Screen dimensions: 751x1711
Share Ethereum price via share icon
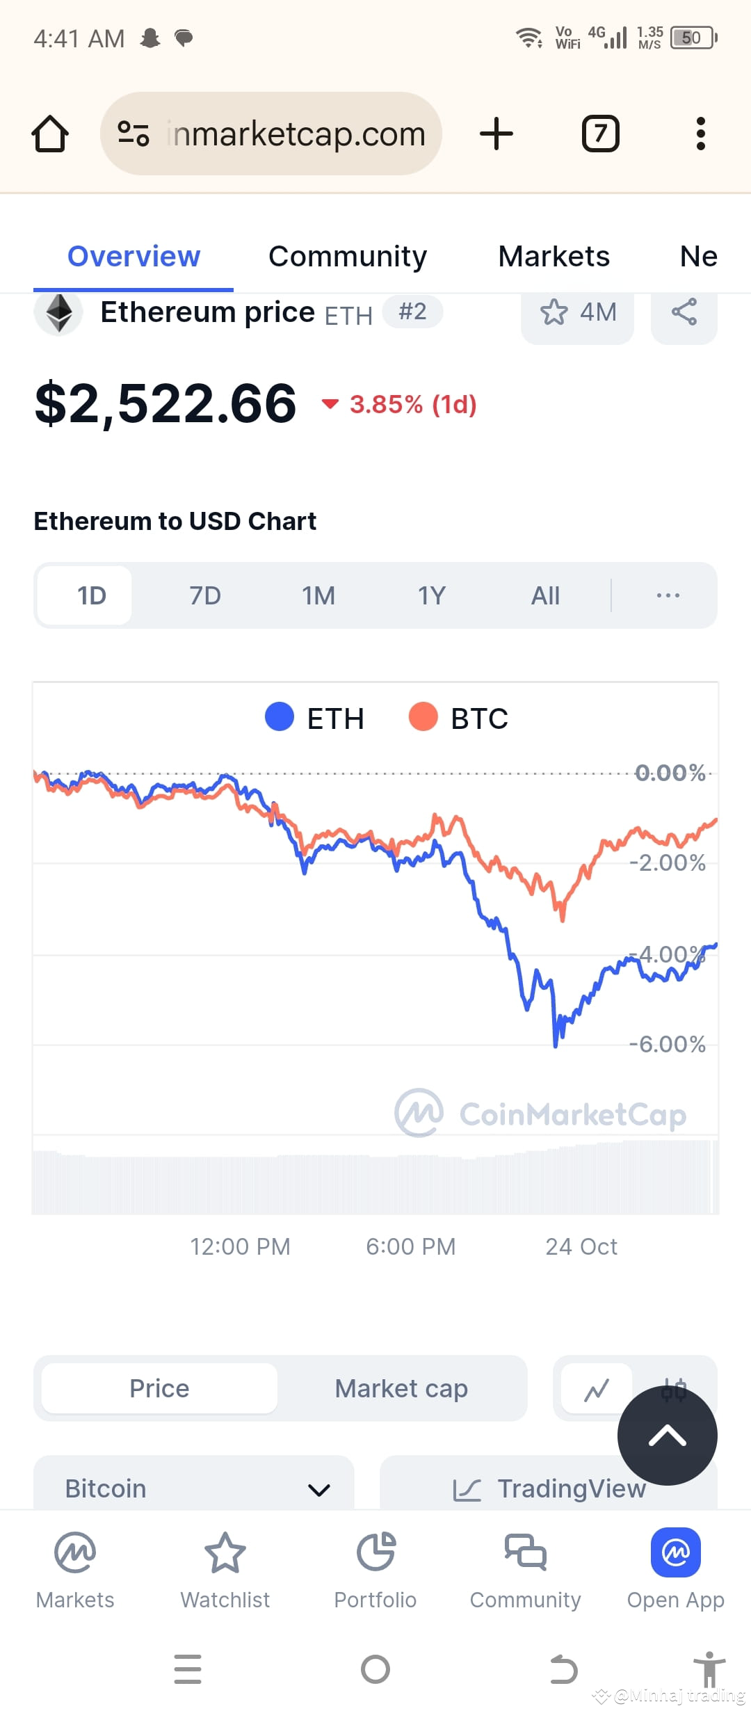(684, 314)
